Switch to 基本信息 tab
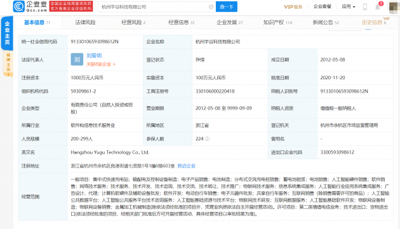This screenshot has height=229, width=400. point(37,22)
